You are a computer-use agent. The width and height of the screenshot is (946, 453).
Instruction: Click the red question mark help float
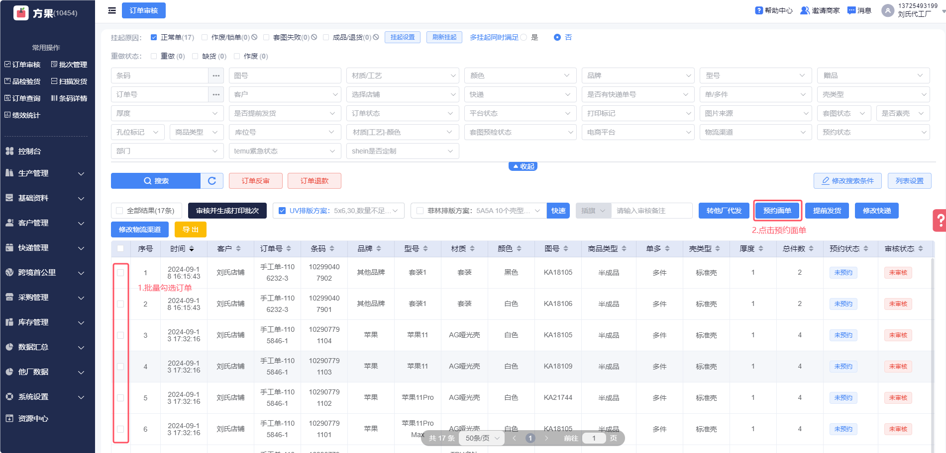pyautogui.click(x=939, y=220)
